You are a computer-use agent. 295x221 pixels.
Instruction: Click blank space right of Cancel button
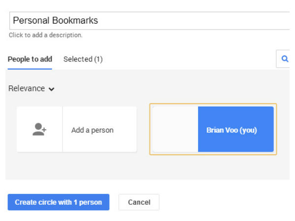[x=221, y=202]
